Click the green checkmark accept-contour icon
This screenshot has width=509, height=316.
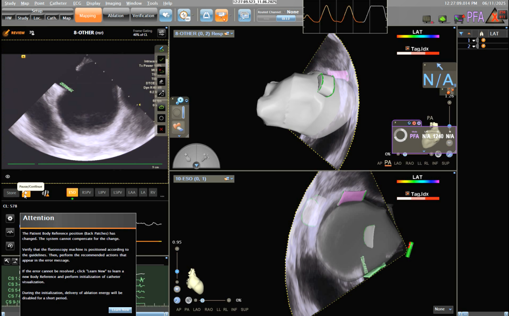click(161, 60)
